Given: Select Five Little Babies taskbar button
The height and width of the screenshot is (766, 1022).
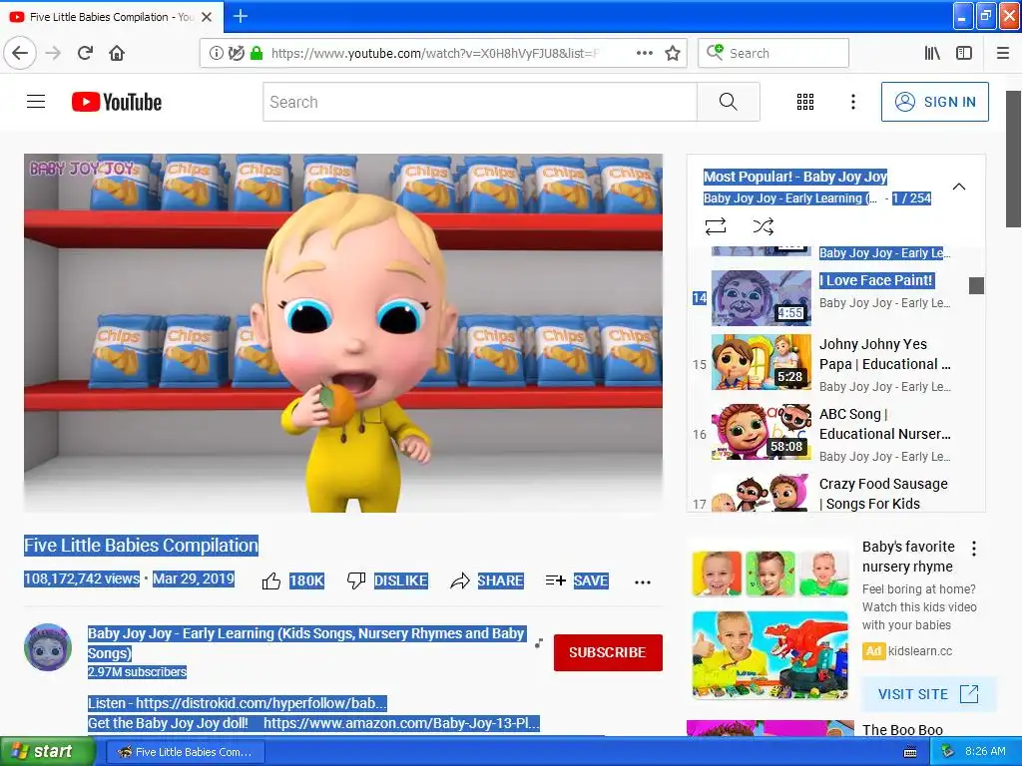Looking at the screenshot, I should pos(185,752).
